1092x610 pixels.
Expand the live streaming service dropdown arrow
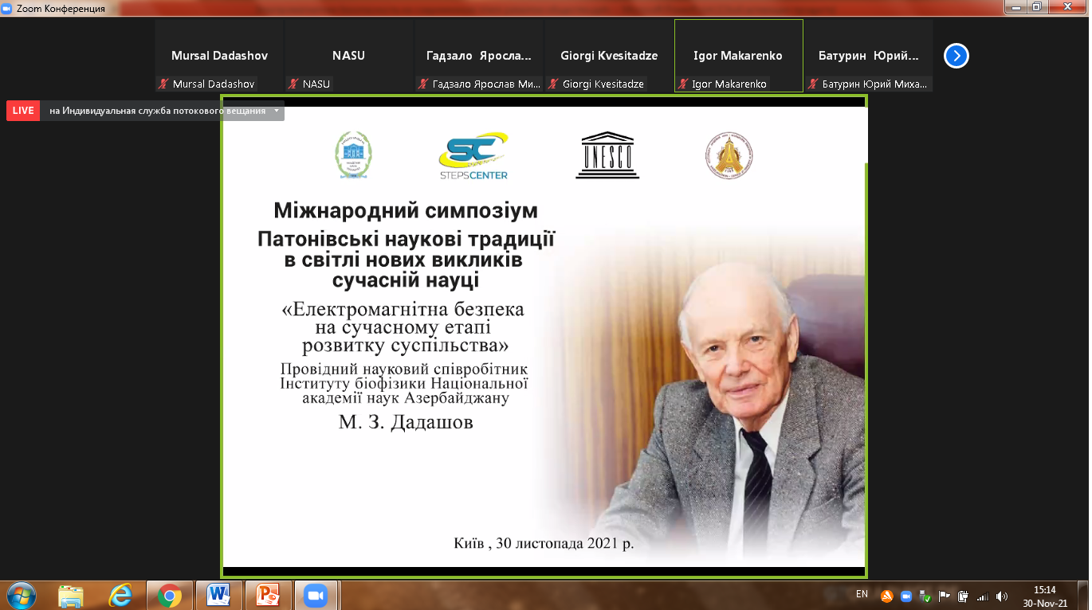(x=276, y=111)
